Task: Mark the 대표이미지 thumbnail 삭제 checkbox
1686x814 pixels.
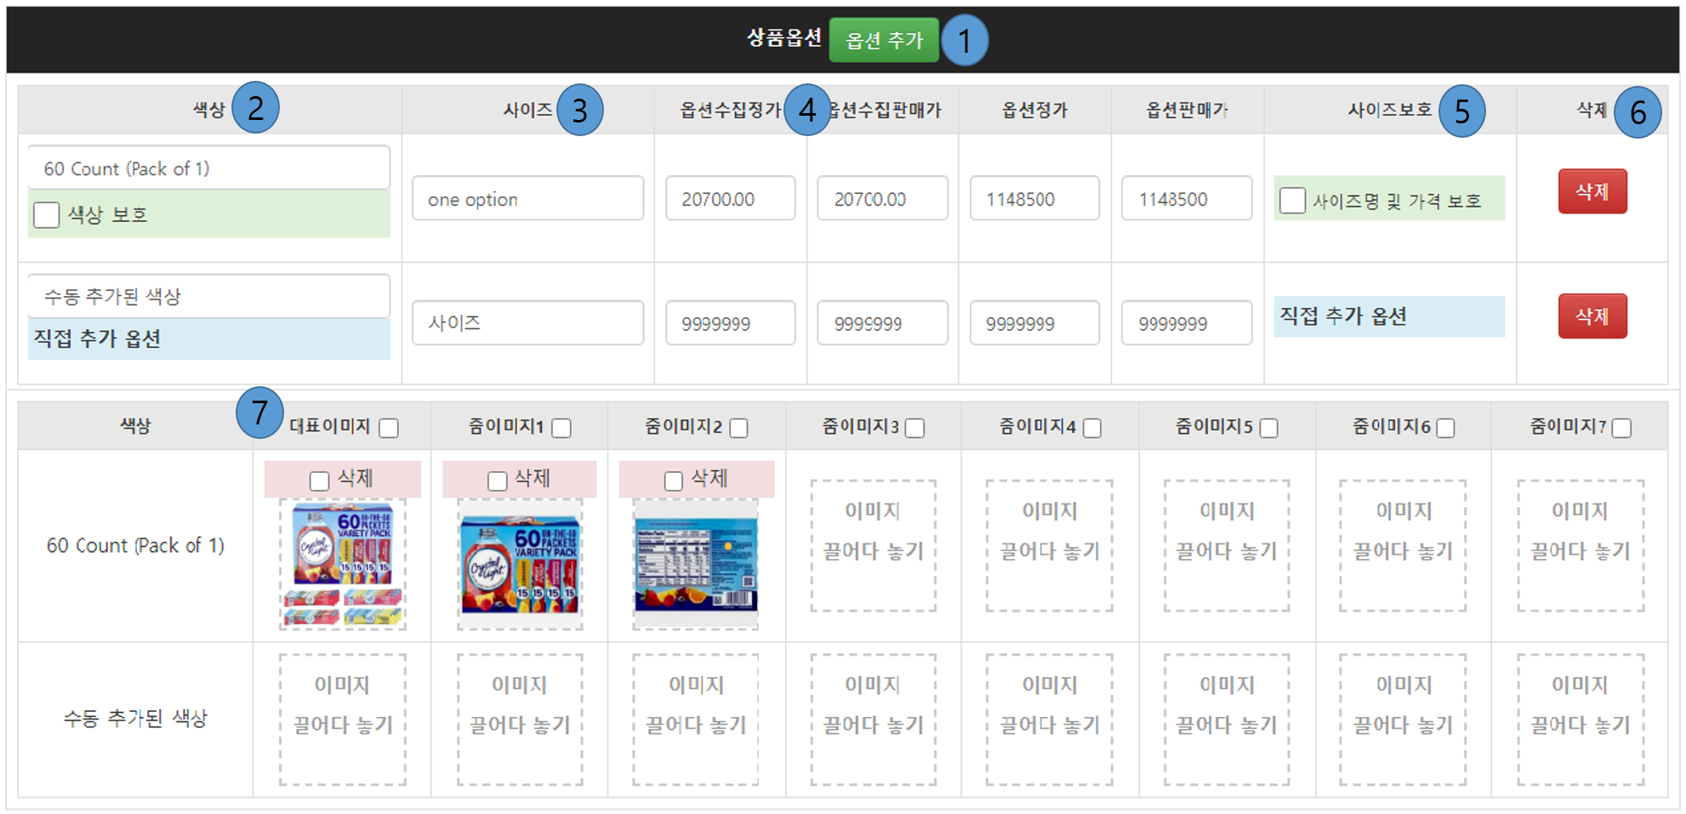Action: tap(320, 481)
